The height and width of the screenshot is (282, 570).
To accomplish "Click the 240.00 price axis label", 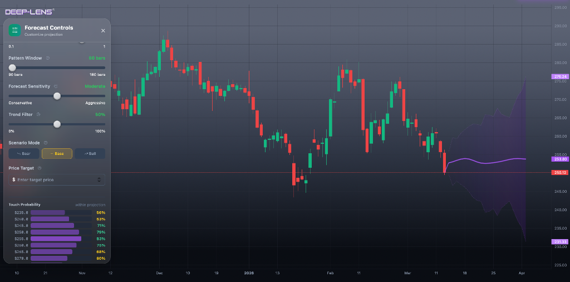I will pos(560,210).
